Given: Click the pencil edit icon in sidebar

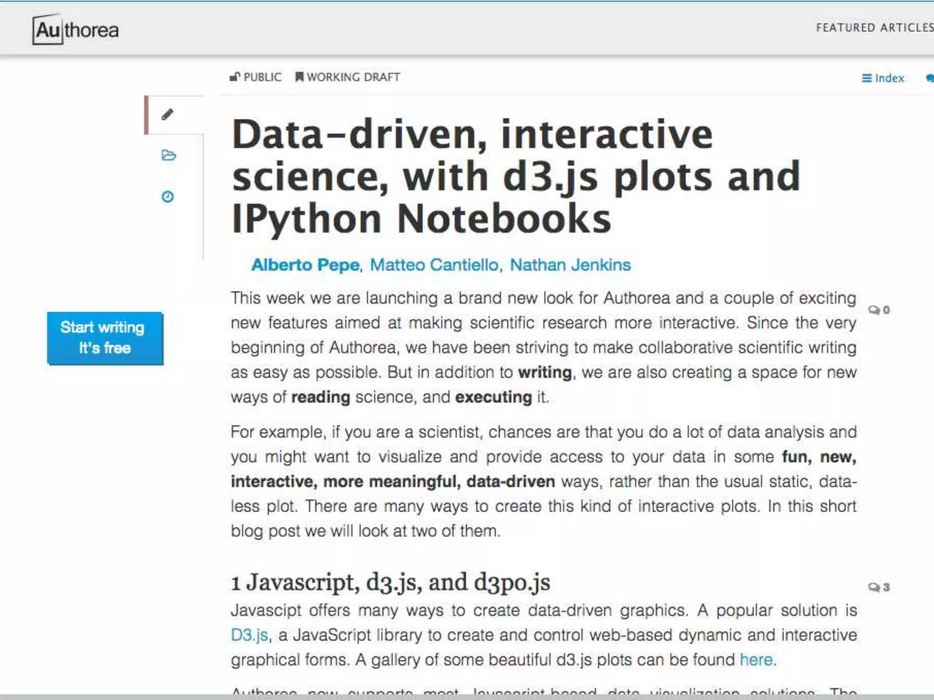Looking at the screenshot, I should coord(167,114).
